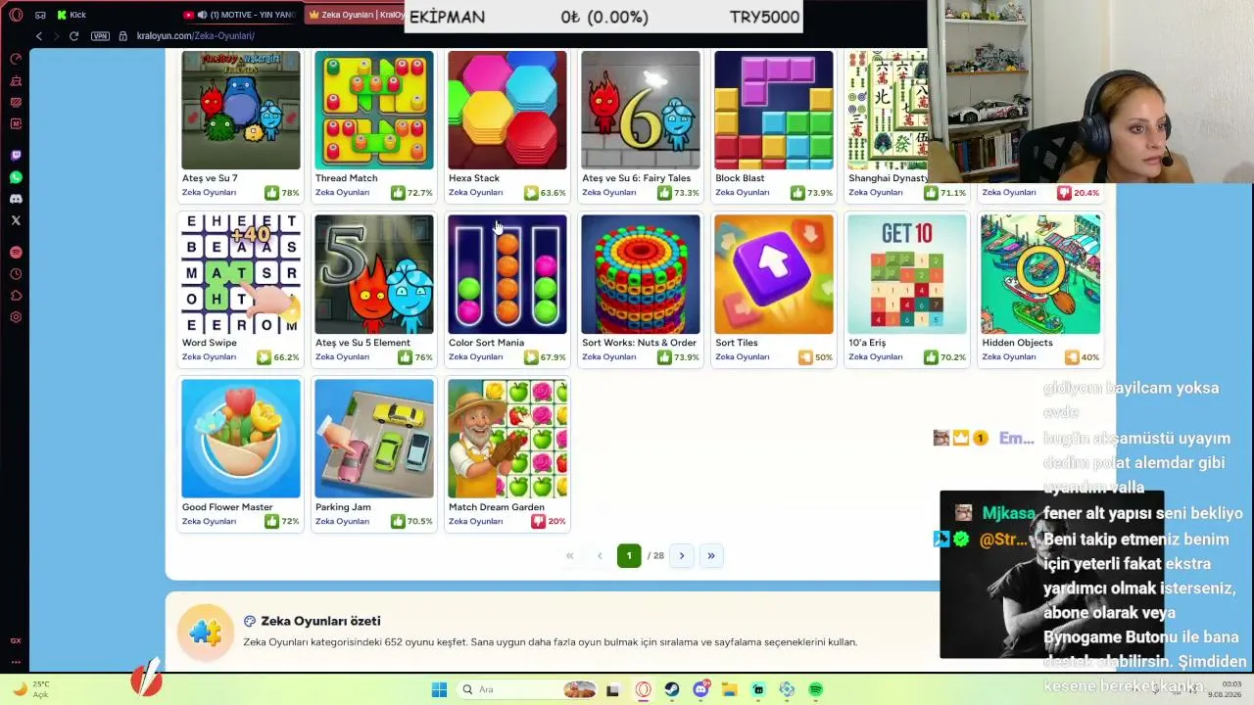Open Ateş ve Su 5 Element link
The height and width of the screenshot is (705, 1254).
click(x=362, y=343)
